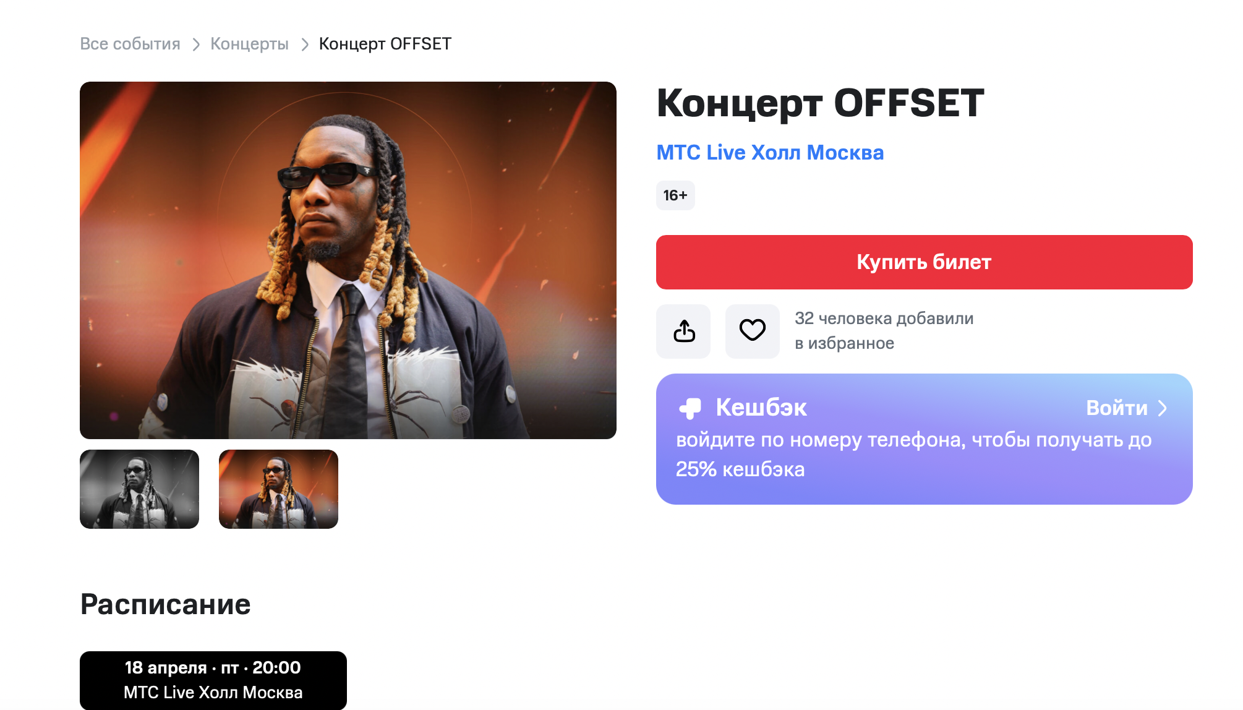This screenshot has height=710, width=1243.
Task: Select the black-and-white photo thumbnail
Action: (x=139, y=489)
